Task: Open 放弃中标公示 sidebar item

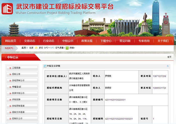Action: pos(18,93)
